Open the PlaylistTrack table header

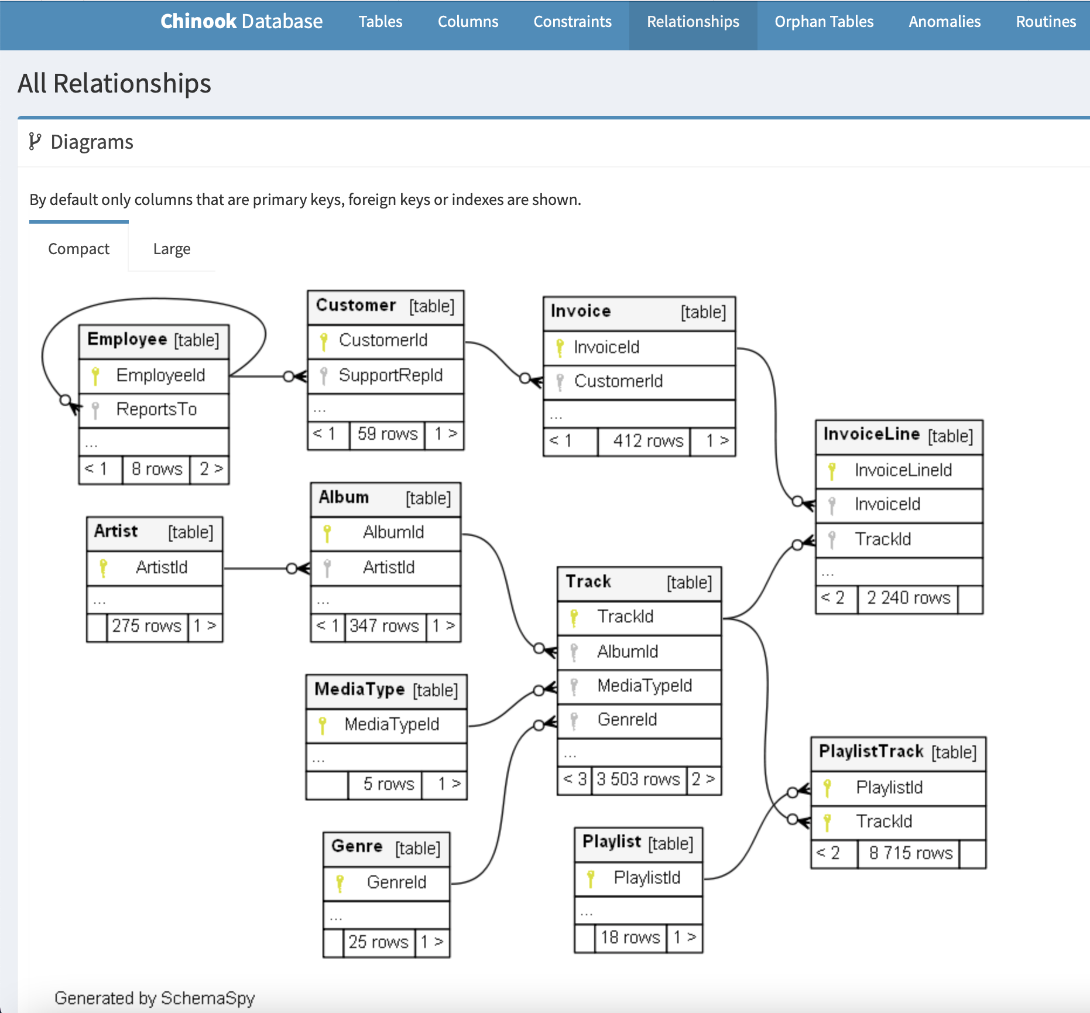899,754
